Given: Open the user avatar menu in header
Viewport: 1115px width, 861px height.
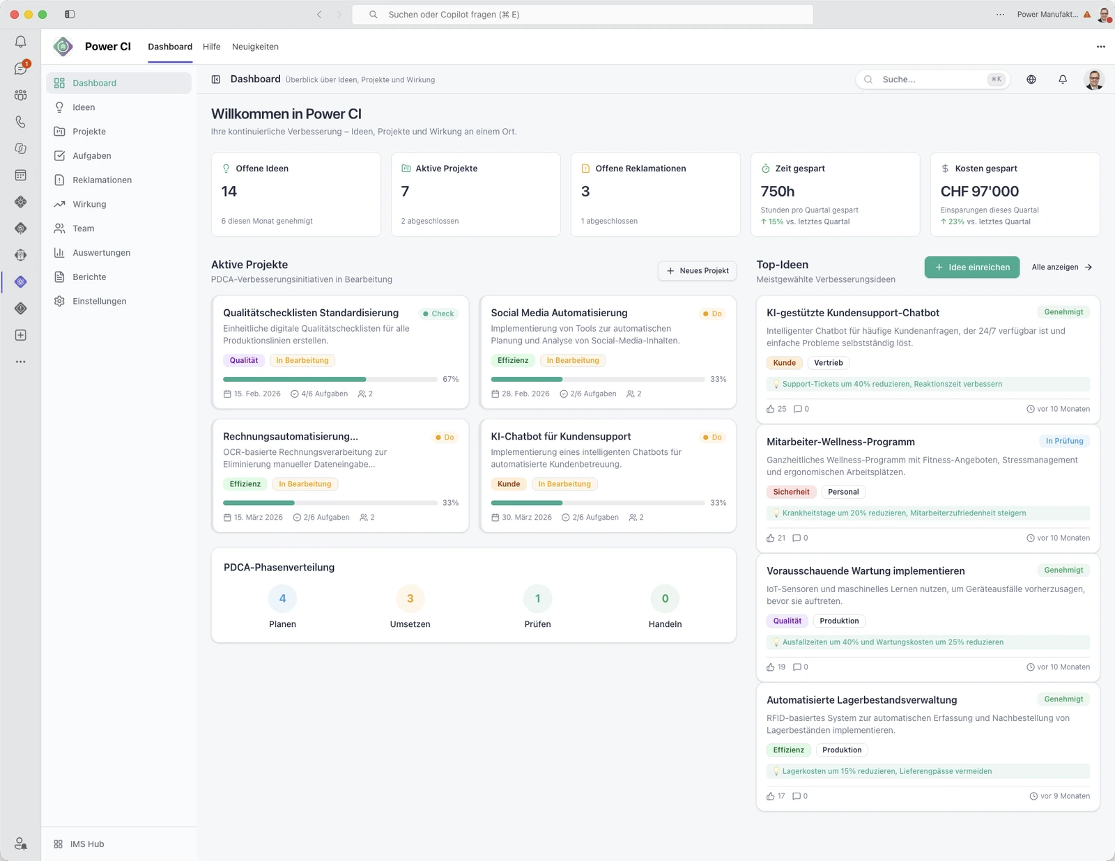Looking at the screenshot, I should 1095,79.
